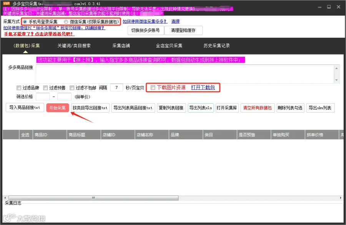The height and width of the screenshot is (225, 346).
Task: Close the 多多宝贝采集 window
Action: 338,7
